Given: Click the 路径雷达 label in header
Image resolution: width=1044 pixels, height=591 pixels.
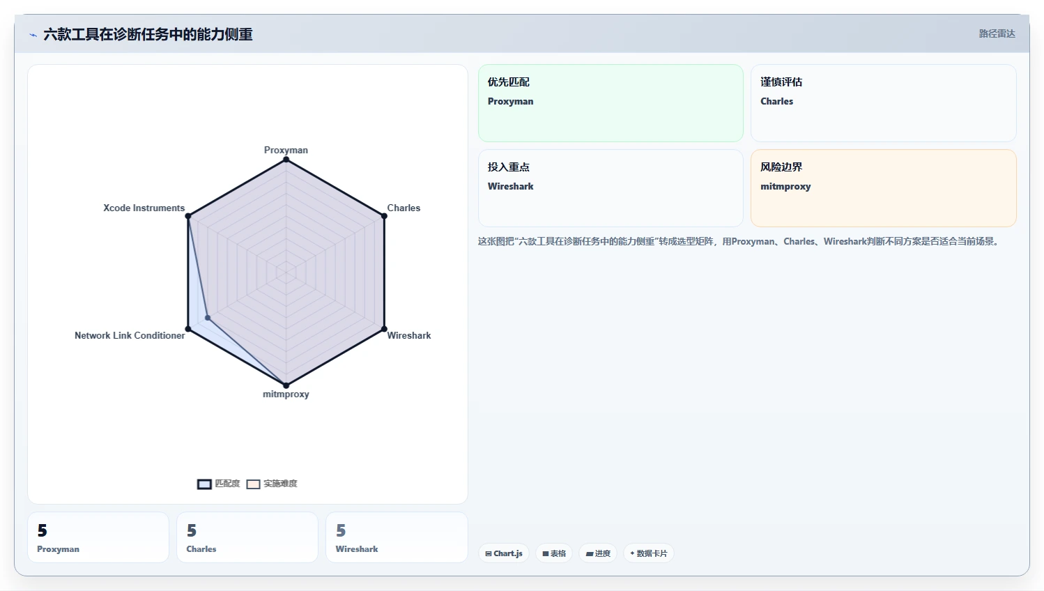Looking at the screenshot, I should click(x=997, y=33).
